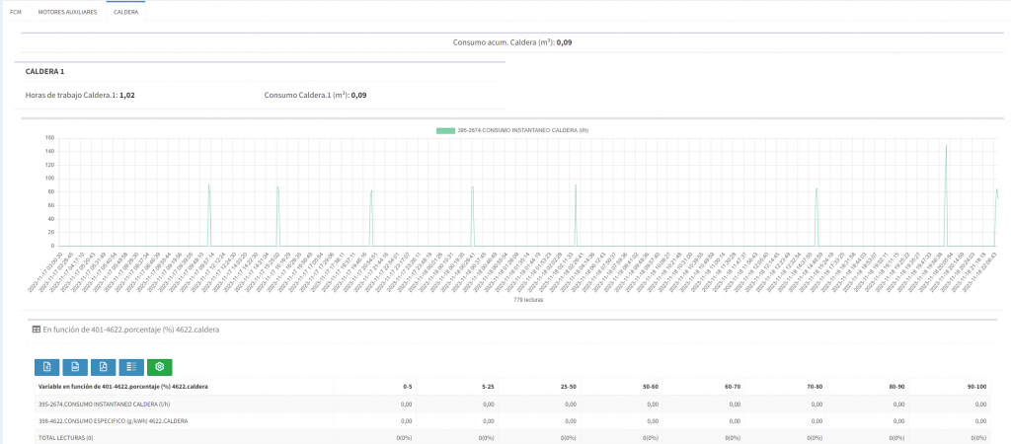Select the CONSUMO ESPECIFICO (g/kWh) row label
The width and height of the screenshot is (1011, 444).
coord(113,420)
